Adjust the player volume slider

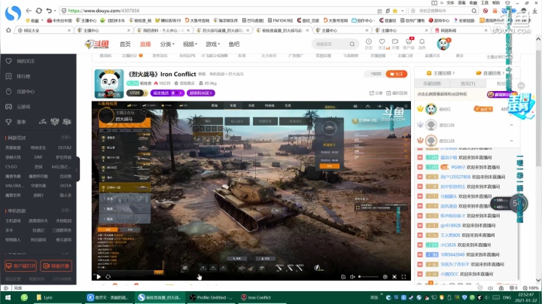click(368, 277)
